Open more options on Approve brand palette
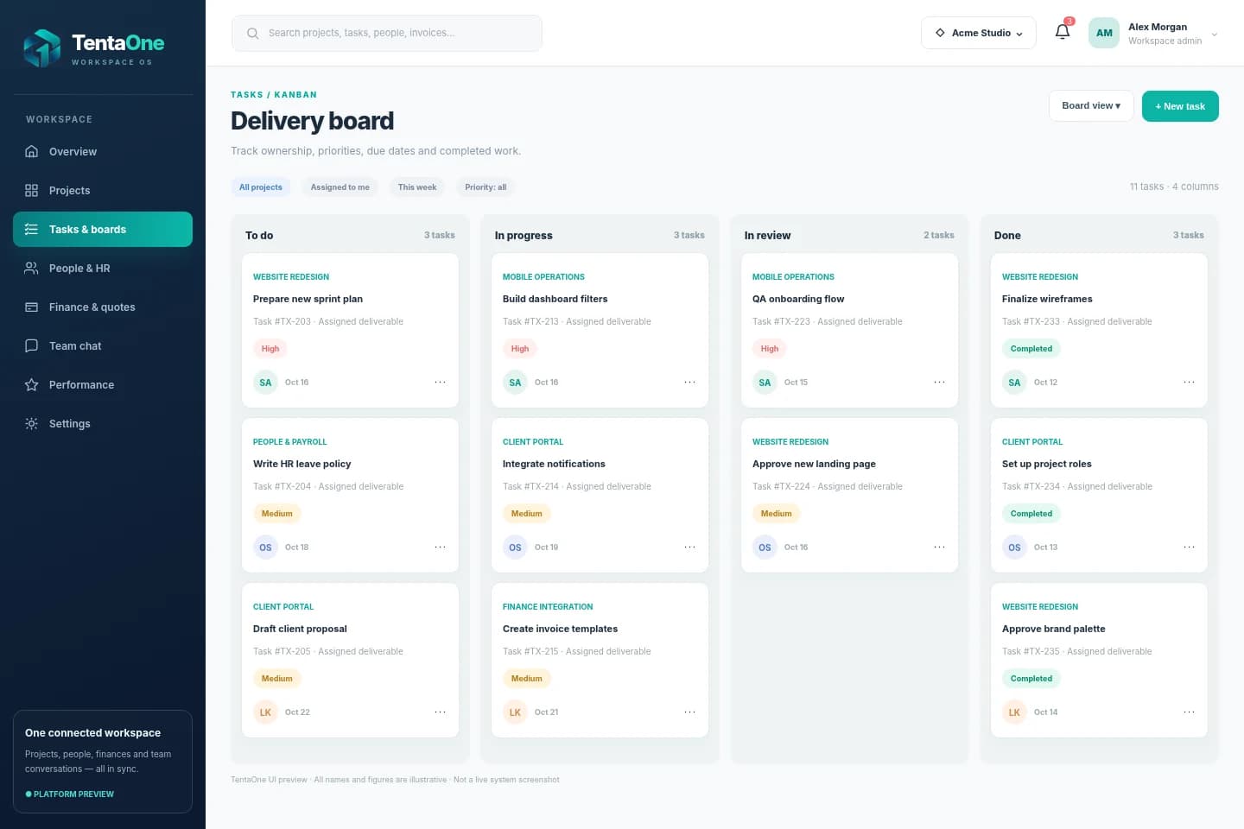Viewport: 1244px width, 829px height. point(1189,712)
